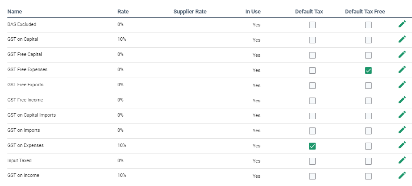Edit the GST on Capital tax code

[x=402, y=39]
